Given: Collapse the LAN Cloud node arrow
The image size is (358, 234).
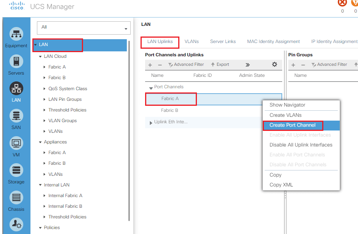Looking at the screenshot, I should point(40,56).
